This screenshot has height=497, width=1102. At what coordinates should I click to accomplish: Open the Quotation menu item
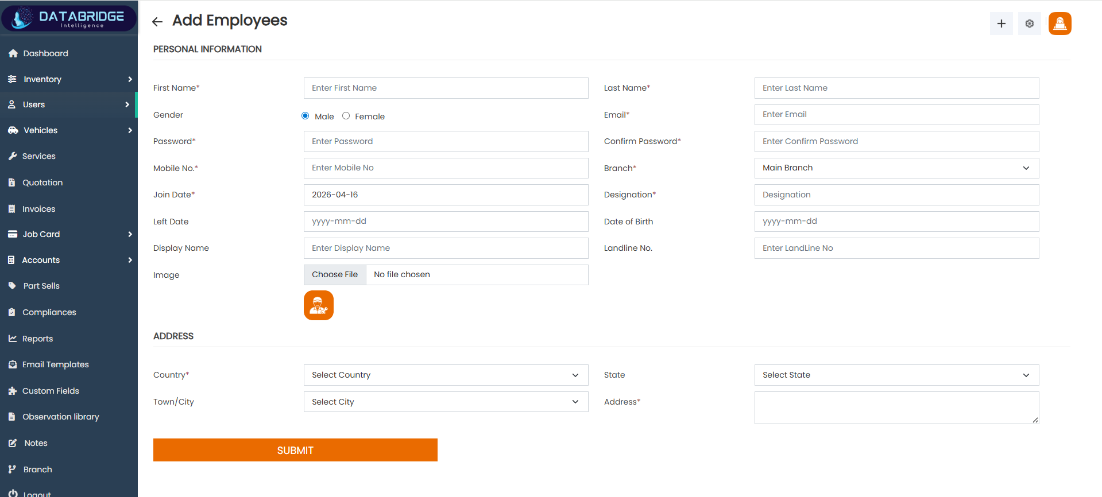click(x=69, y=183)
